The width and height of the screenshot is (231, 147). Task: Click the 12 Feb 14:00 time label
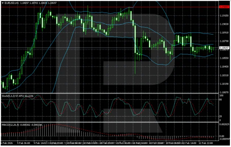coord(189,143)
